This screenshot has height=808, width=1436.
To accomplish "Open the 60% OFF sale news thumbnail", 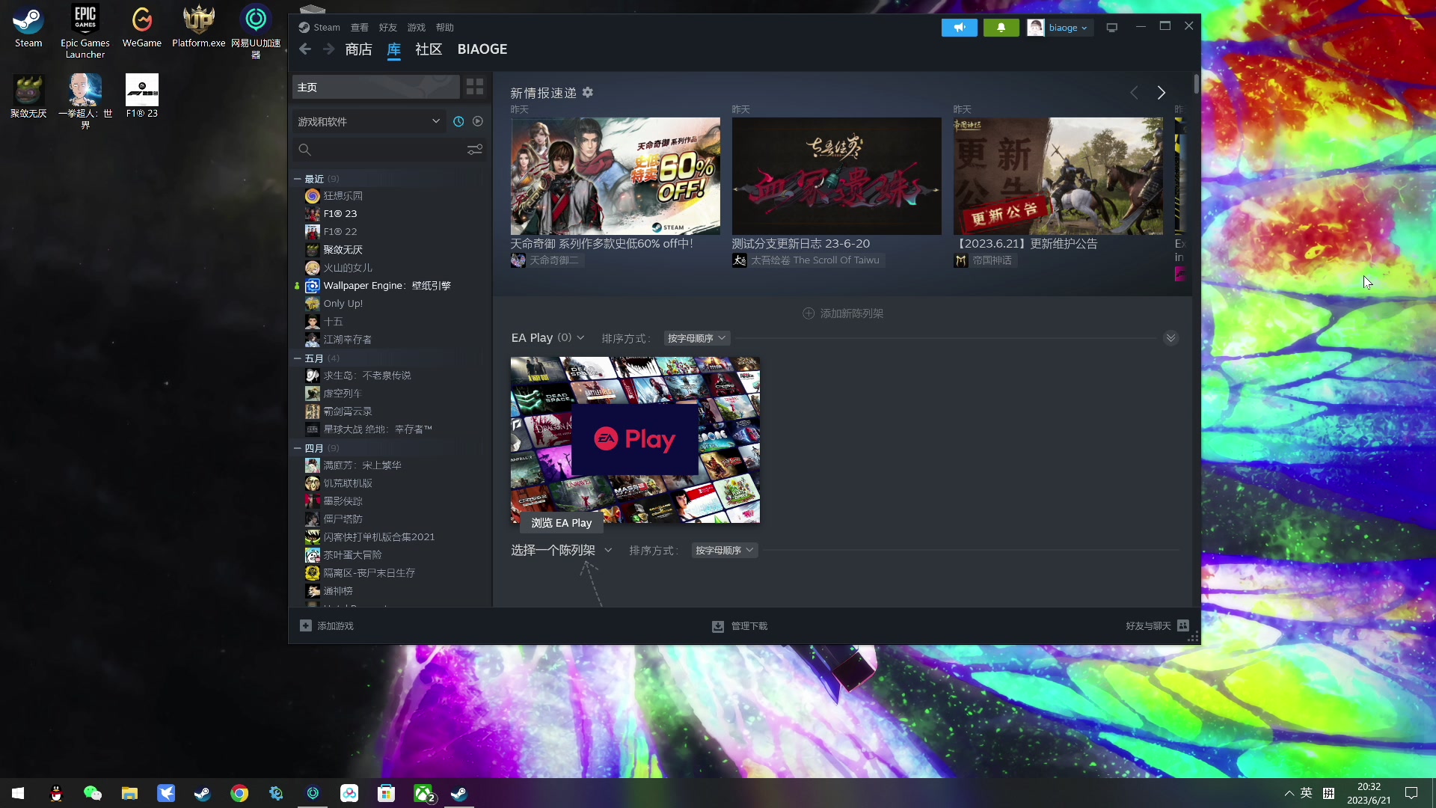I will (616, 176).
